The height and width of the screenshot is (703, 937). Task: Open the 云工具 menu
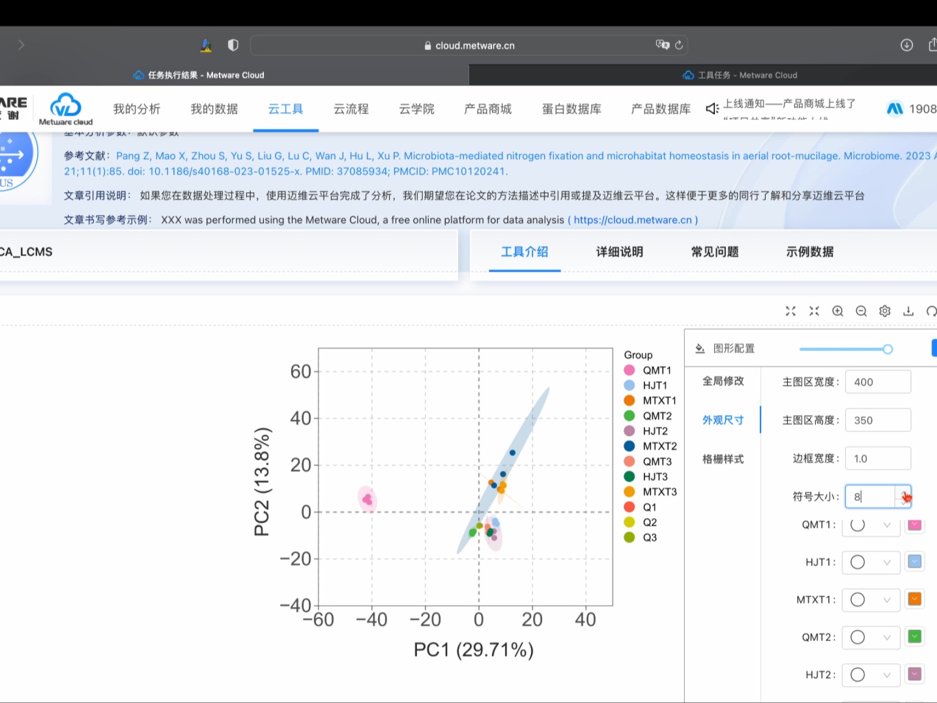[x=286, y=109]
